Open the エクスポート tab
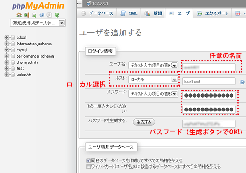246x173 pixels. (x=212, y=13)
